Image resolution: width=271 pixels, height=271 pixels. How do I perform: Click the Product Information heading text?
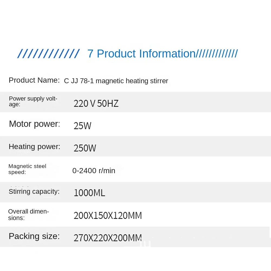[146, 54]
